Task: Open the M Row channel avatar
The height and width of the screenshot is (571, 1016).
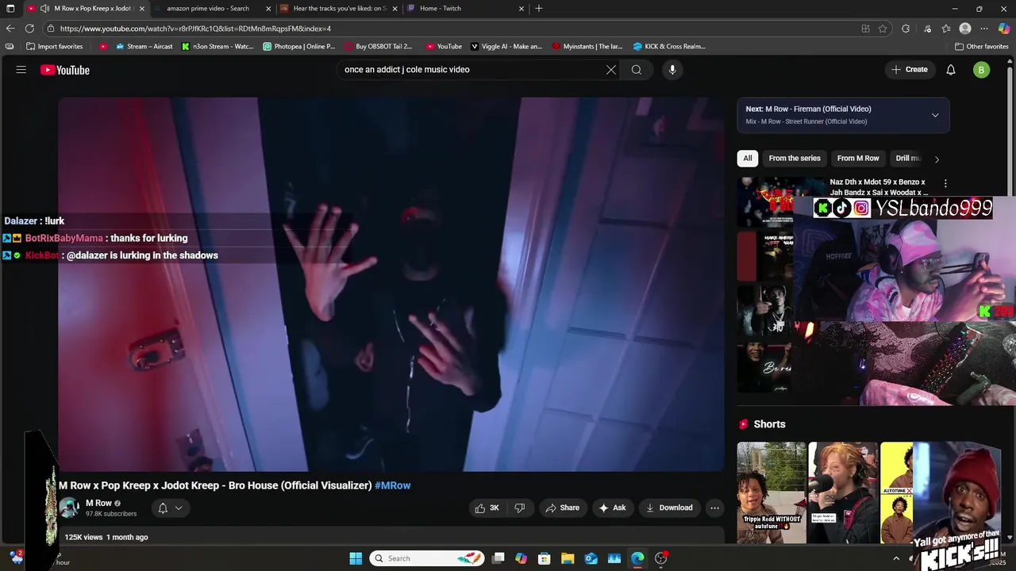Action: [x=69, y=508]
